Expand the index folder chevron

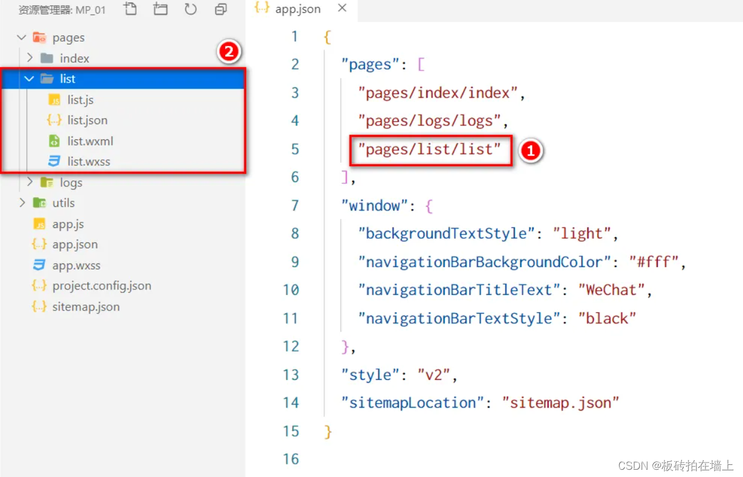click(30, 58)
